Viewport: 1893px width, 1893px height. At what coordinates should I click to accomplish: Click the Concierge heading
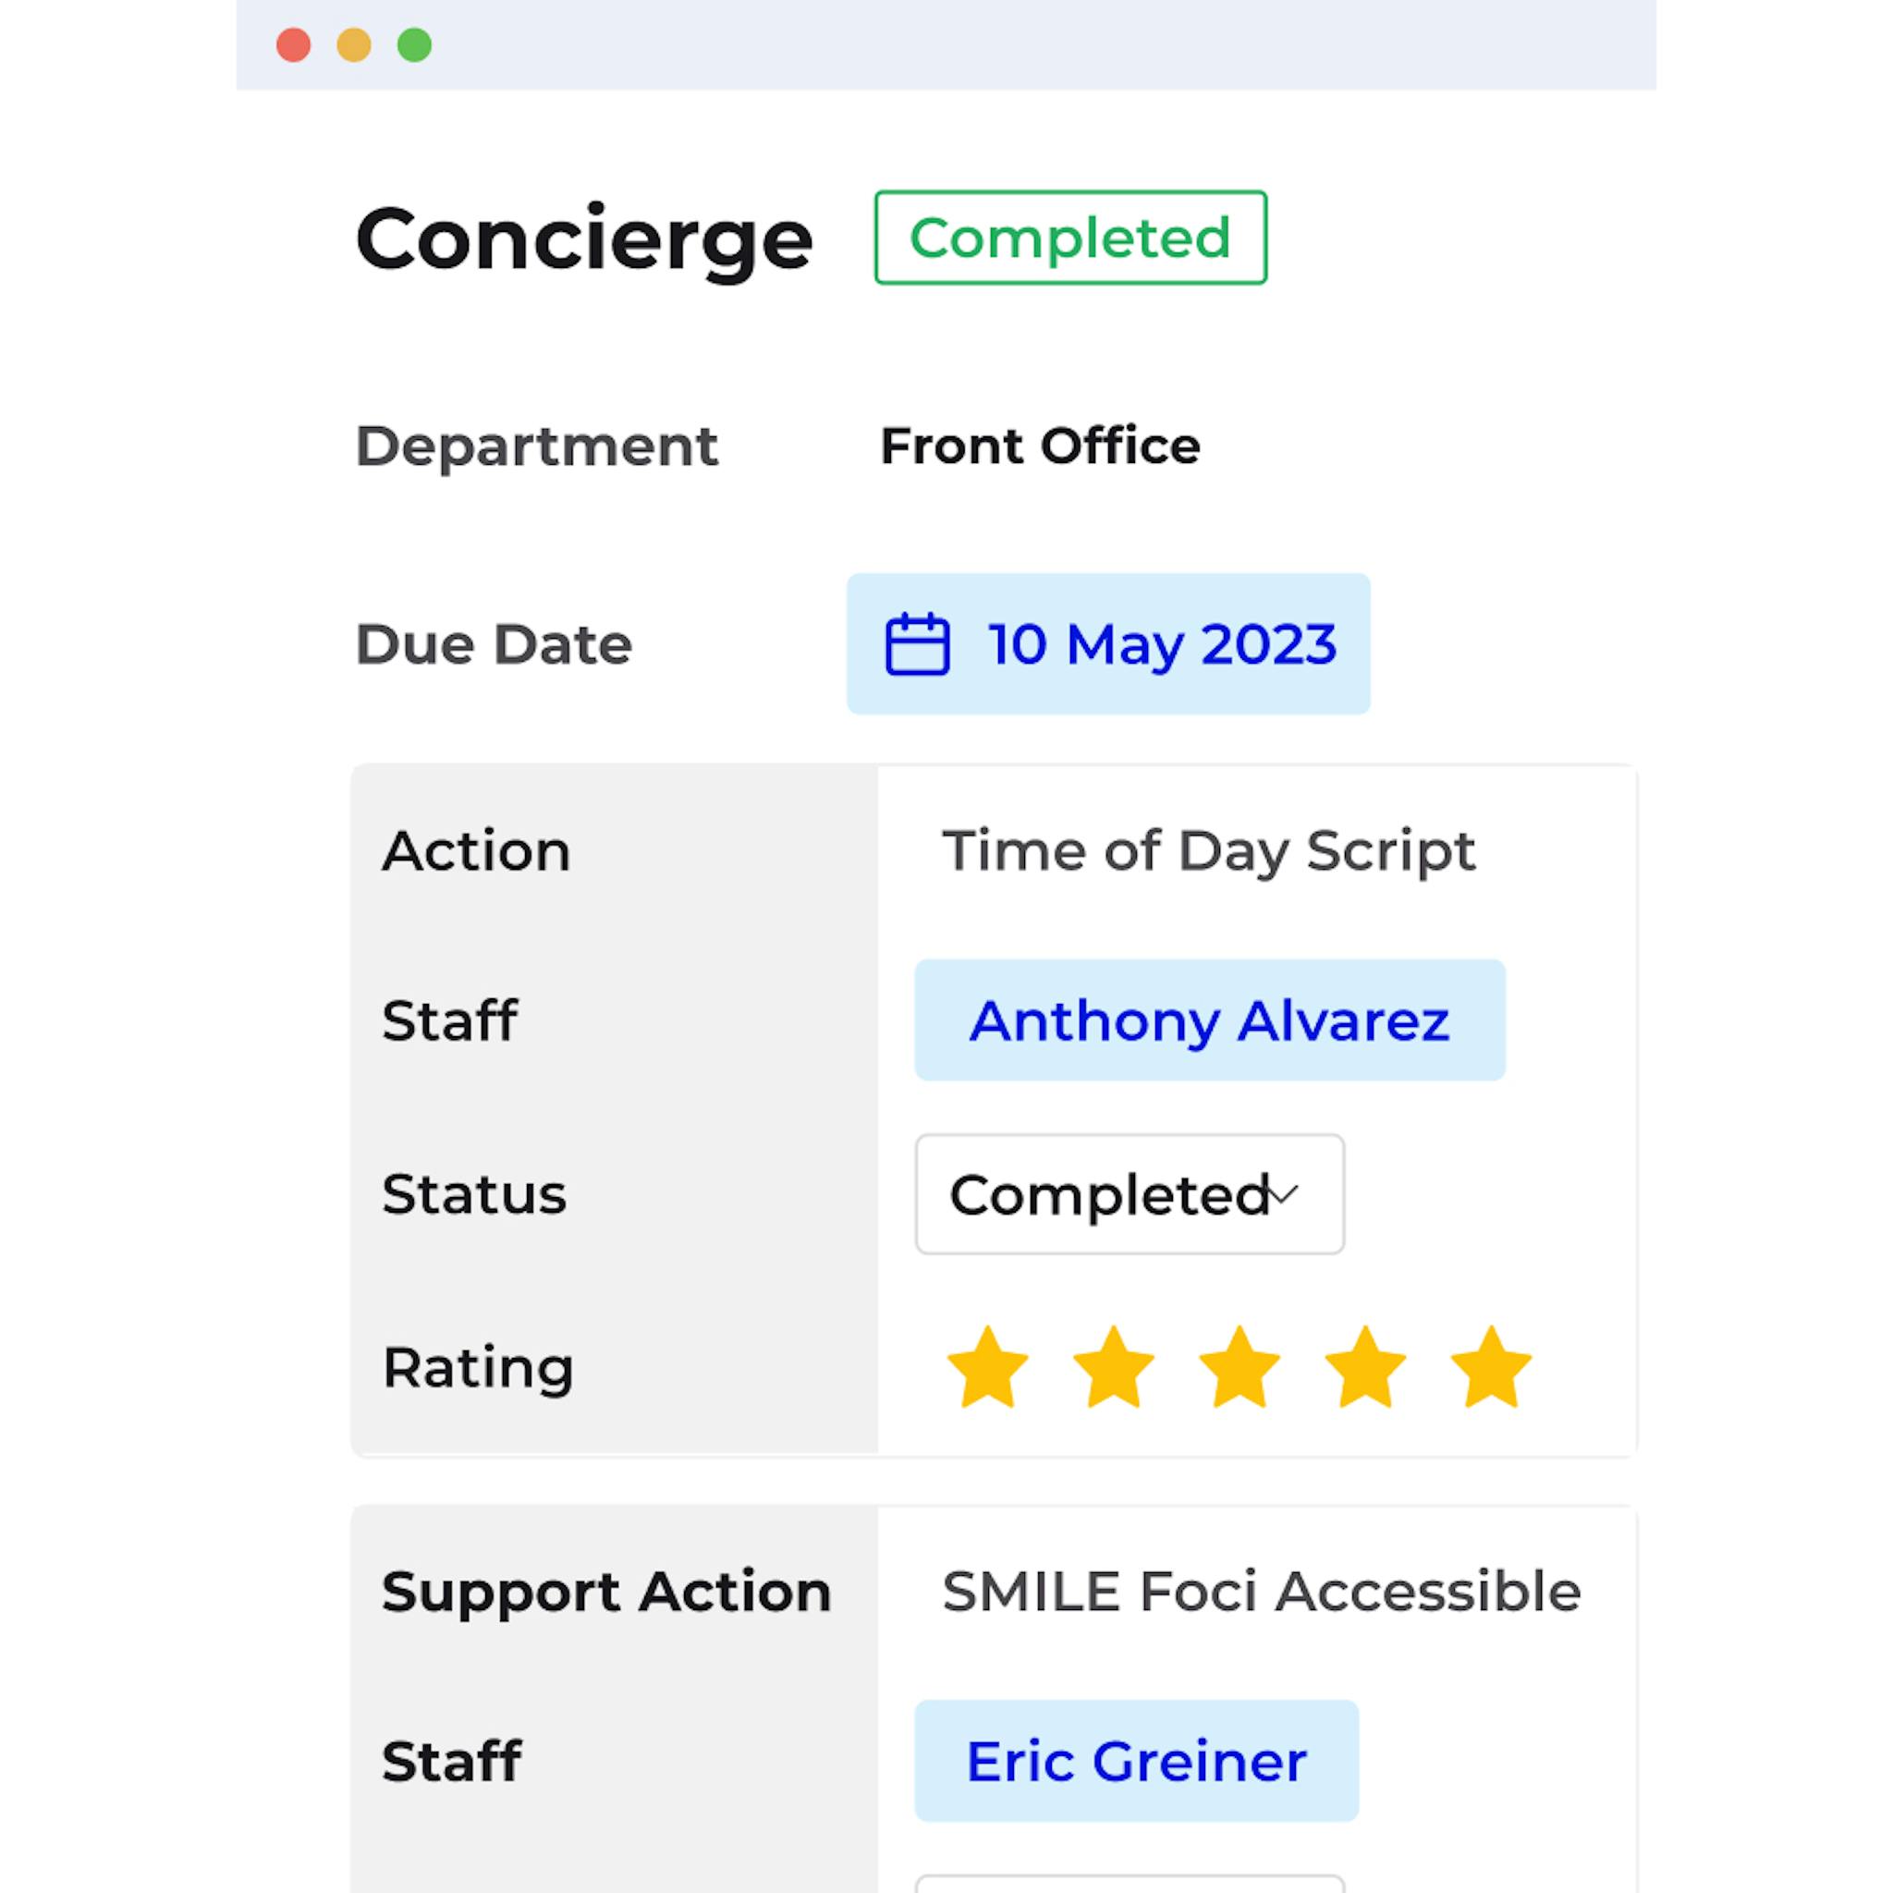pyautogui.click(x=584, y=240)
